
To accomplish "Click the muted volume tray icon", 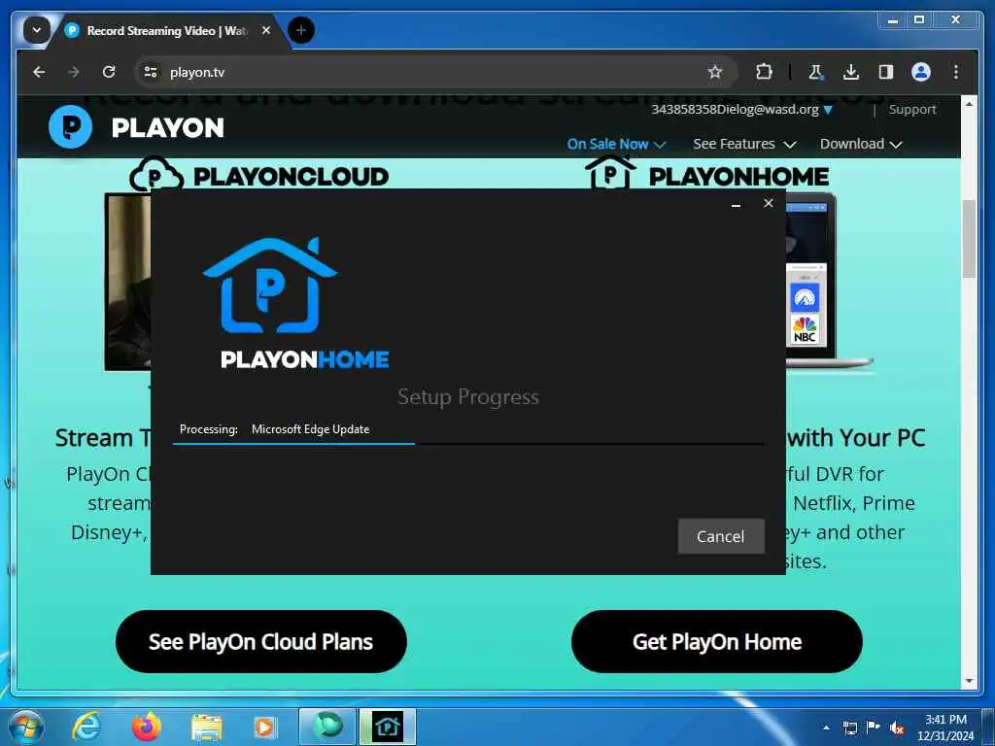I will (x=897, y=729).
